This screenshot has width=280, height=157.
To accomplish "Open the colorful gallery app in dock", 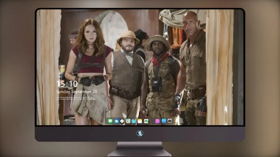I will tap(146, 121).
